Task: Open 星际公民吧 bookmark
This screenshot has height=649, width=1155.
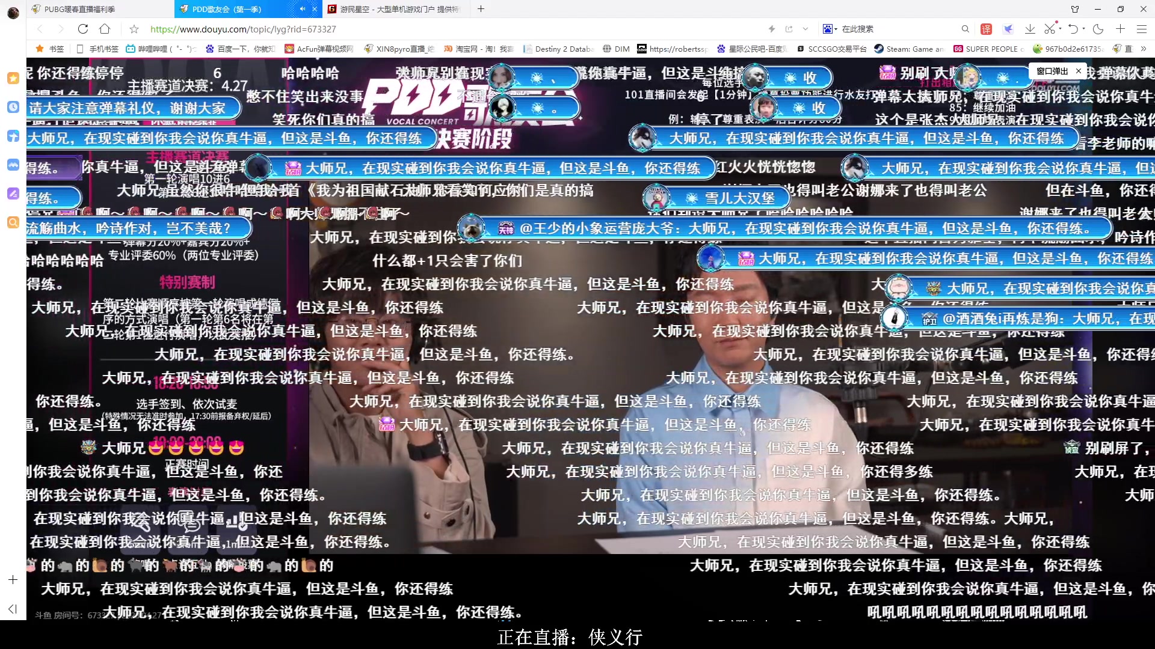Action: pos(752,49)
